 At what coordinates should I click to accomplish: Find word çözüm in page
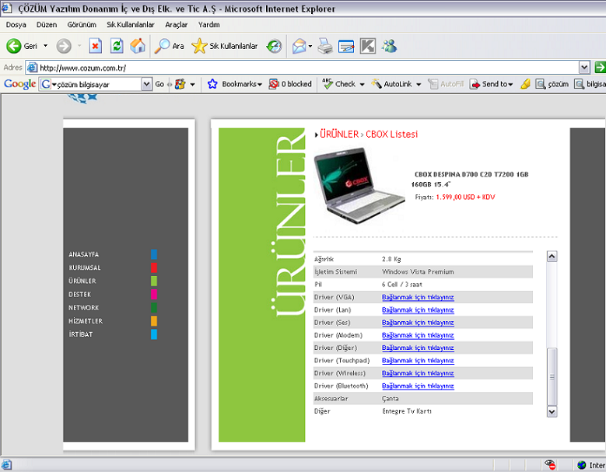tap(552, 84)
